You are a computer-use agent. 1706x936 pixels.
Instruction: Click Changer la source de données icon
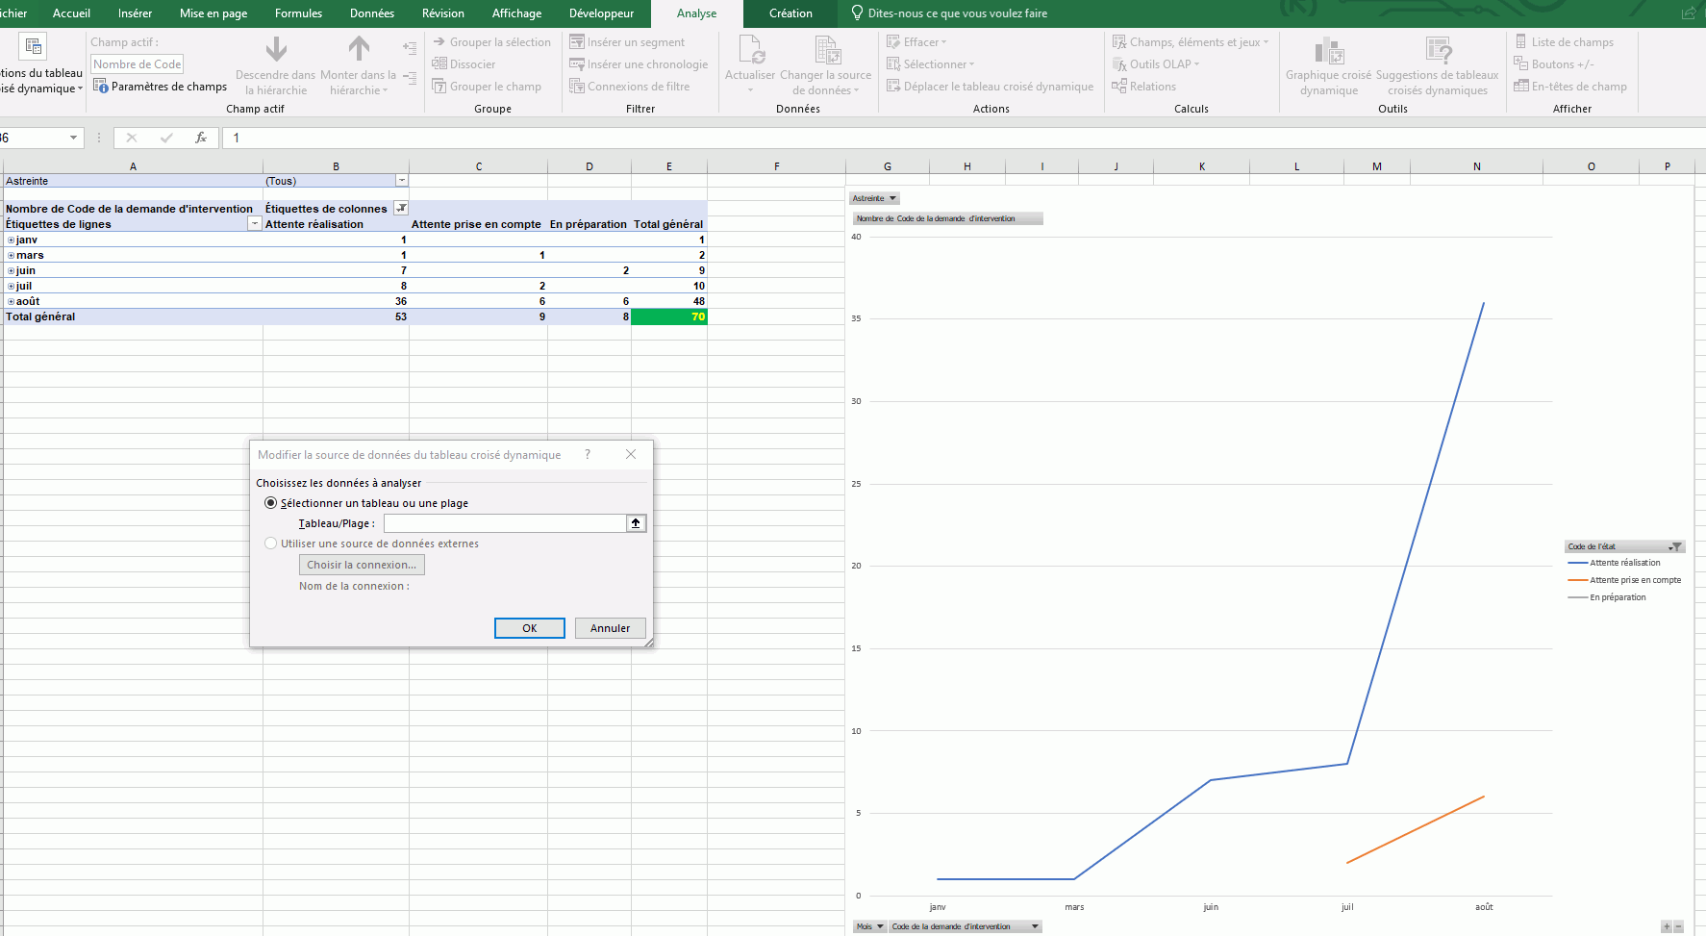(826, 50)
